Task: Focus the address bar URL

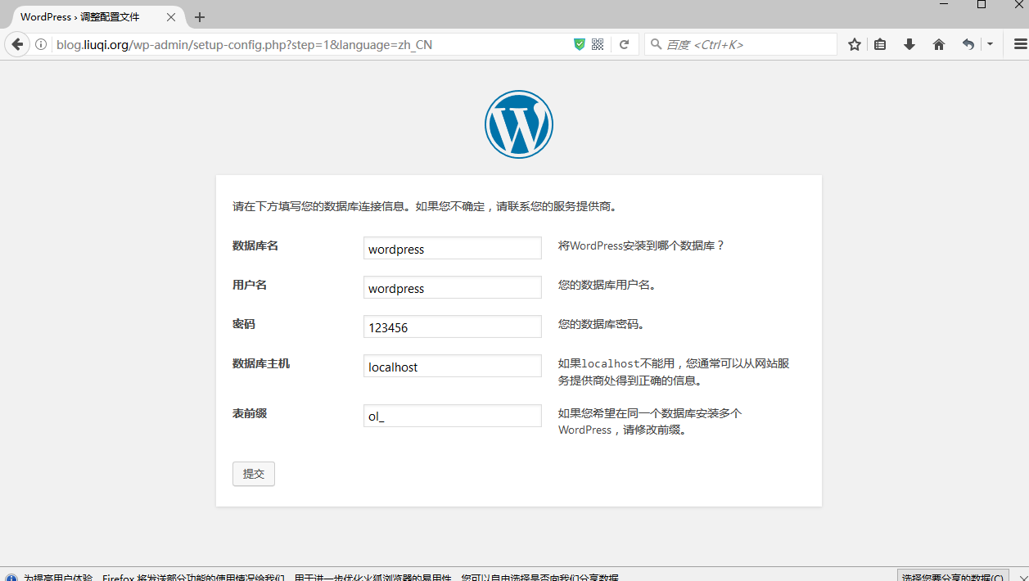Action: click(311, 45)
